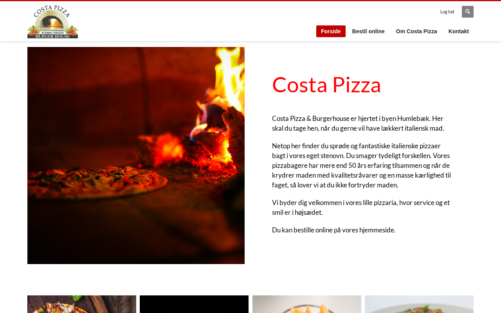
Task: Open the second black thumbnail tile
Action: coord(194,304)
